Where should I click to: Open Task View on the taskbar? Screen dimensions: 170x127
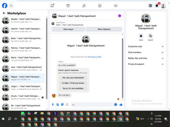(16, 119)
